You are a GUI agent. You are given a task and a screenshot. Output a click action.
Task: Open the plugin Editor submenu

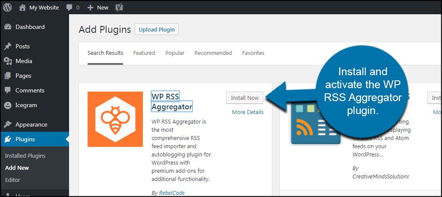(13, 180)
